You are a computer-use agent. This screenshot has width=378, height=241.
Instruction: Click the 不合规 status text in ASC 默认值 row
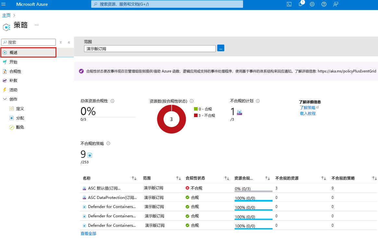(x=197, y=188)
